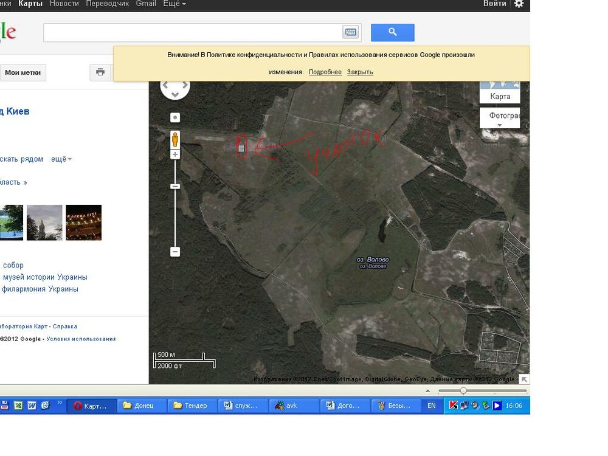Image resolution: width=608 pixels, height=456 pixels.
Task: Switch to the Opera Карт… taskbar item
Action: coord(92,406)
